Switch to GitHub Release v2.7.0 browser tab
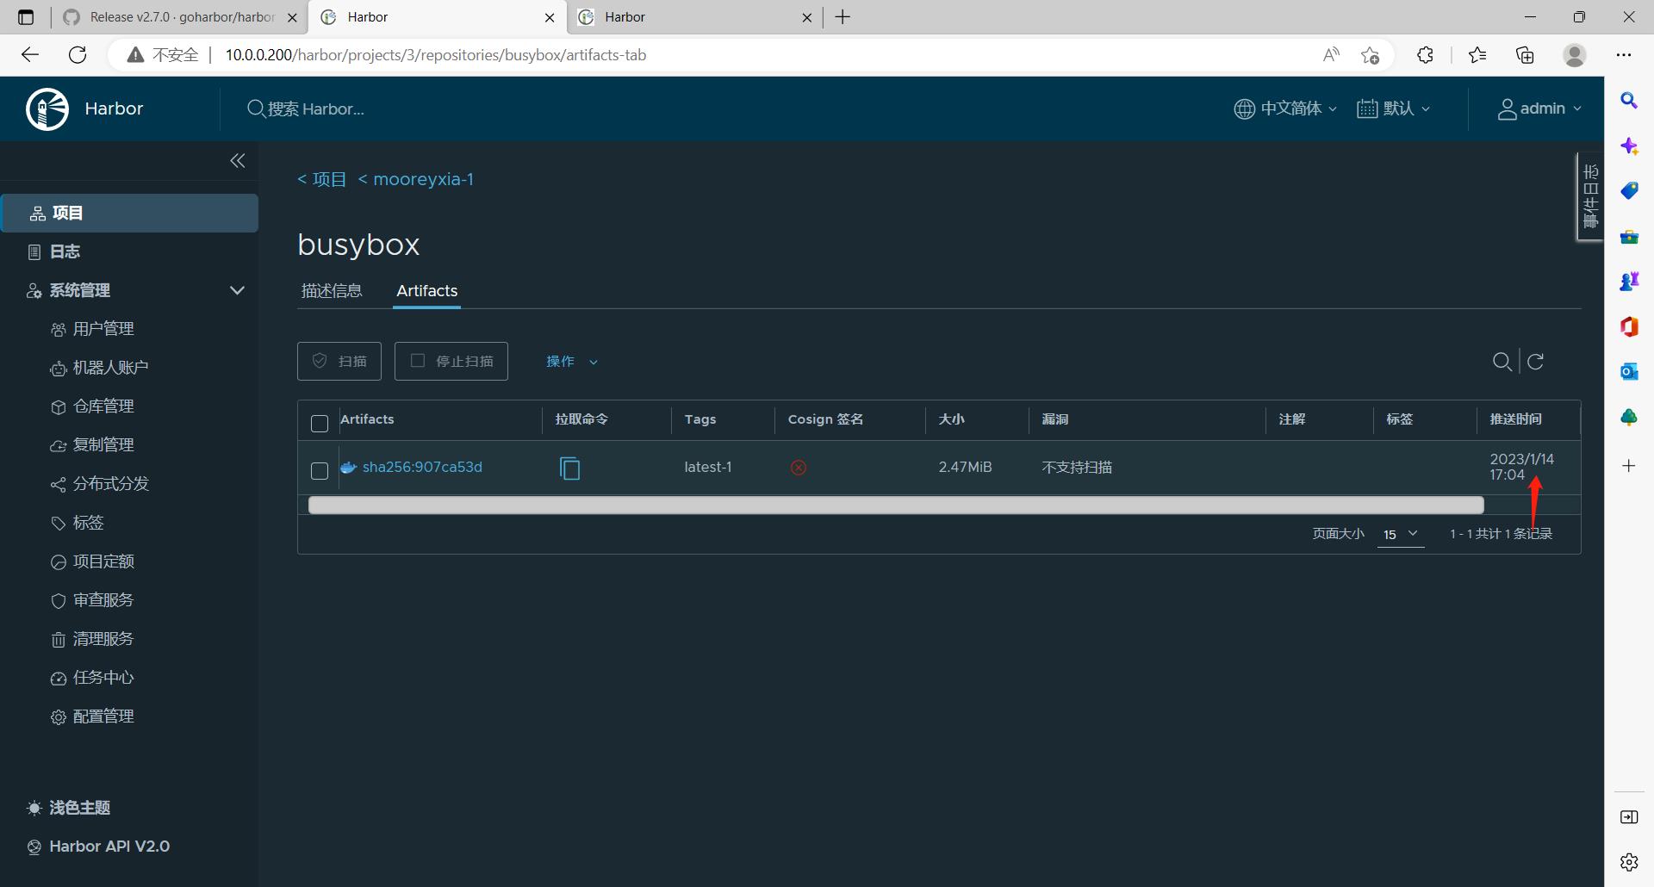 pos(180,17)
